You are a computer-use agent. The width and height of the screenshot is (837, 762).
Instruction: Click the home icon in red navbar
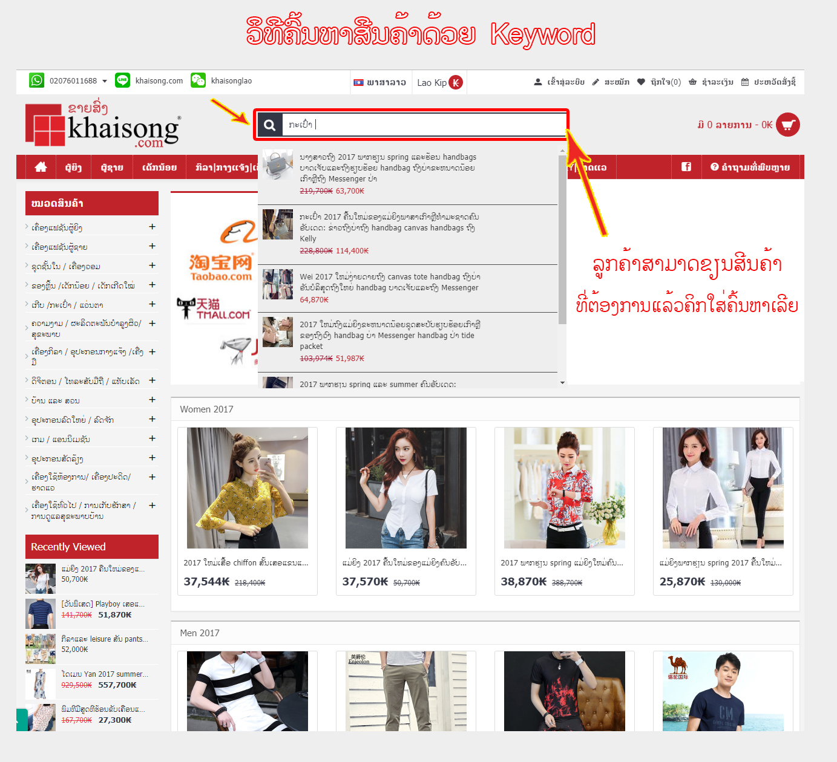pyautogui.click(x=41, y=167)
